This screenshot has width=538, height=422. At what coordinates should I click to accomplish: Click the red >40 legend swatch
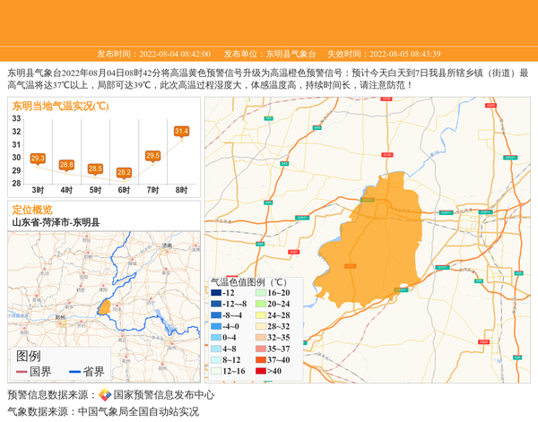tap(261, 371)
